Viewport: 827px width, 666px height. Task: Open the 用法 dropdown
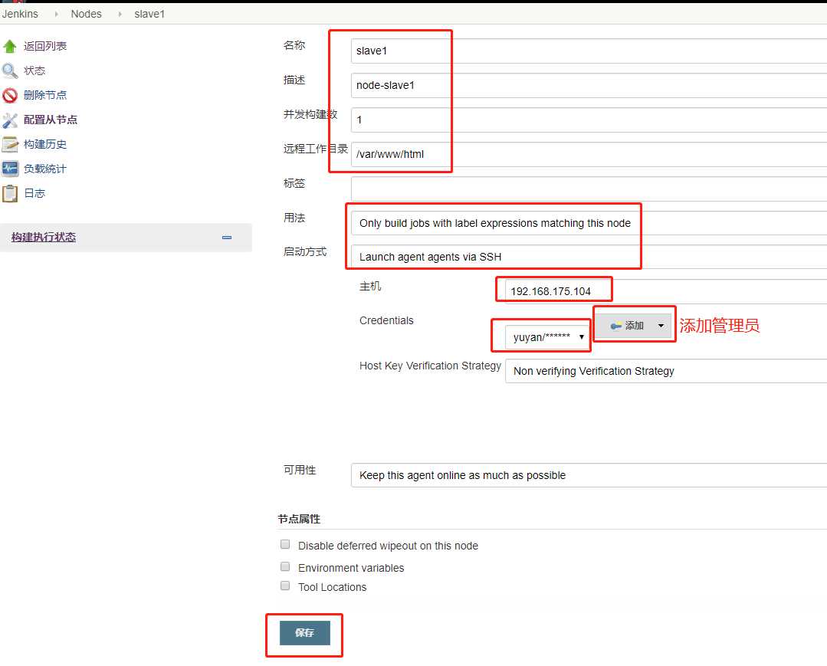click(589, 223)
